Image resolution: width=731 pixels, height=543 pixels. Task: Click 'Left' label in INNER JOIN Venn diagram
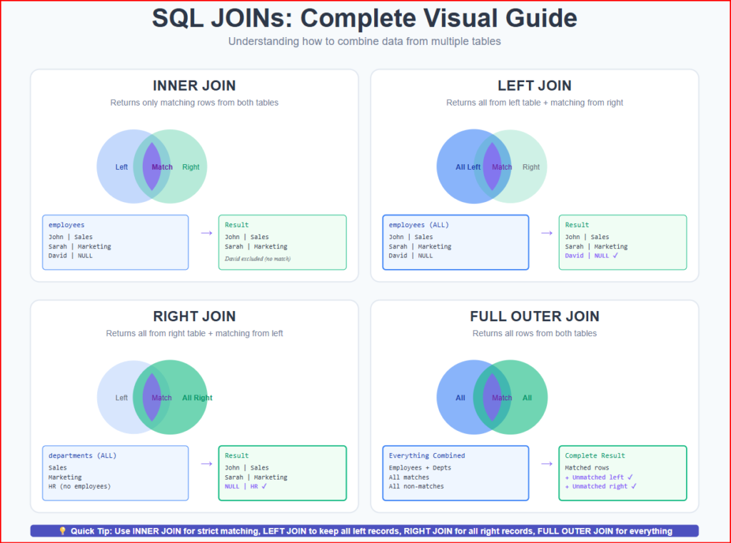click(x=121, y=167)
